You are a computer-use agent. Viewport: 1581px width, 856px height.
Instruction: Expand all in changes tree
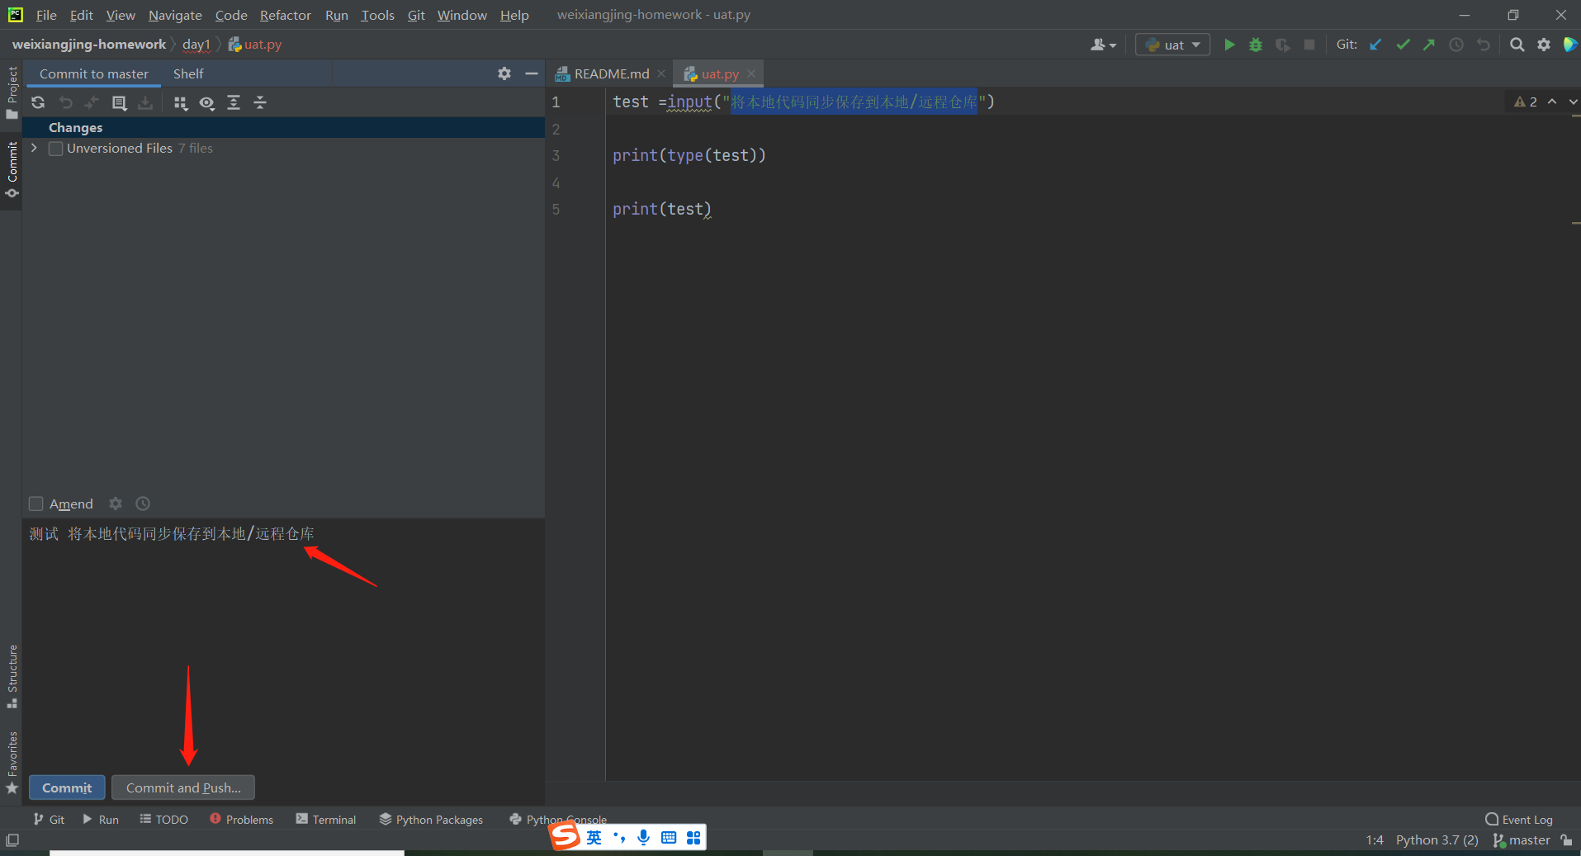234,102
